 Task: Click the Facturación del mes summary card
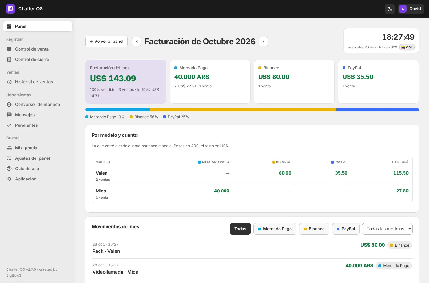[x=126, y=82]
